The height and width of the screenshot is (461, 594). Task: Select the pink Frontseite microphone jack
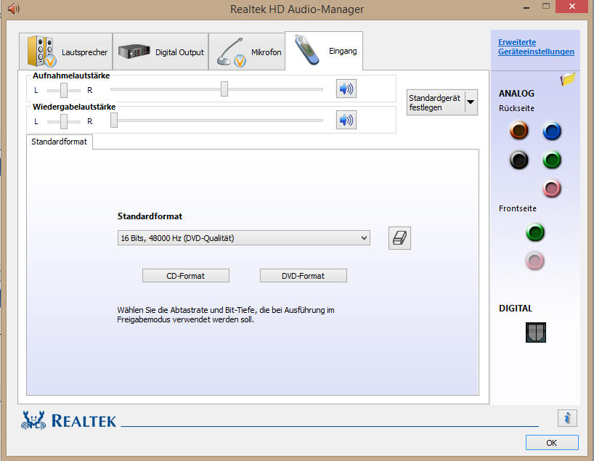[x=535, y=261]
